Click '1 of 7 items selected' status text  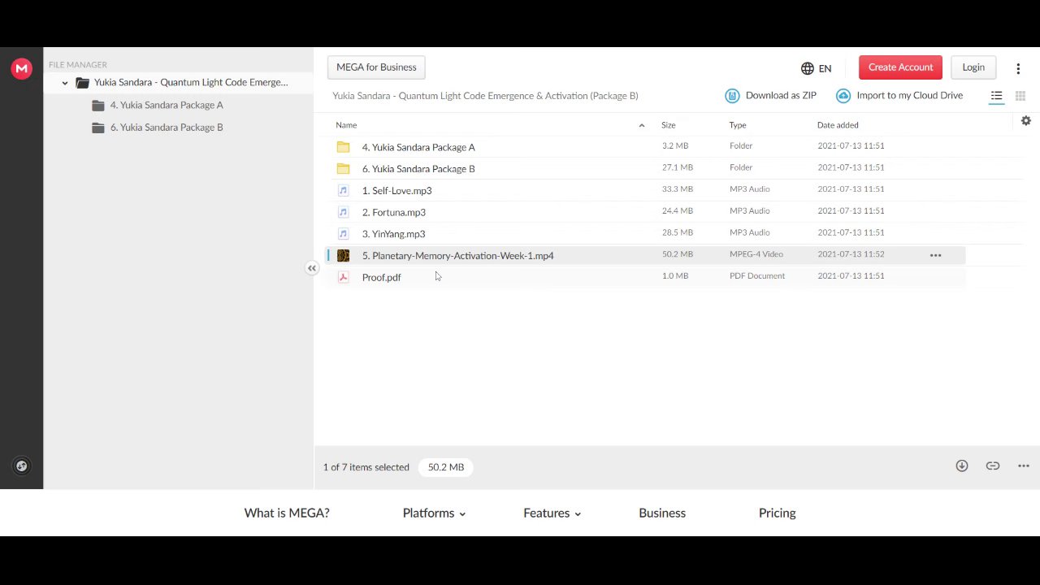[x=366, y=467]
